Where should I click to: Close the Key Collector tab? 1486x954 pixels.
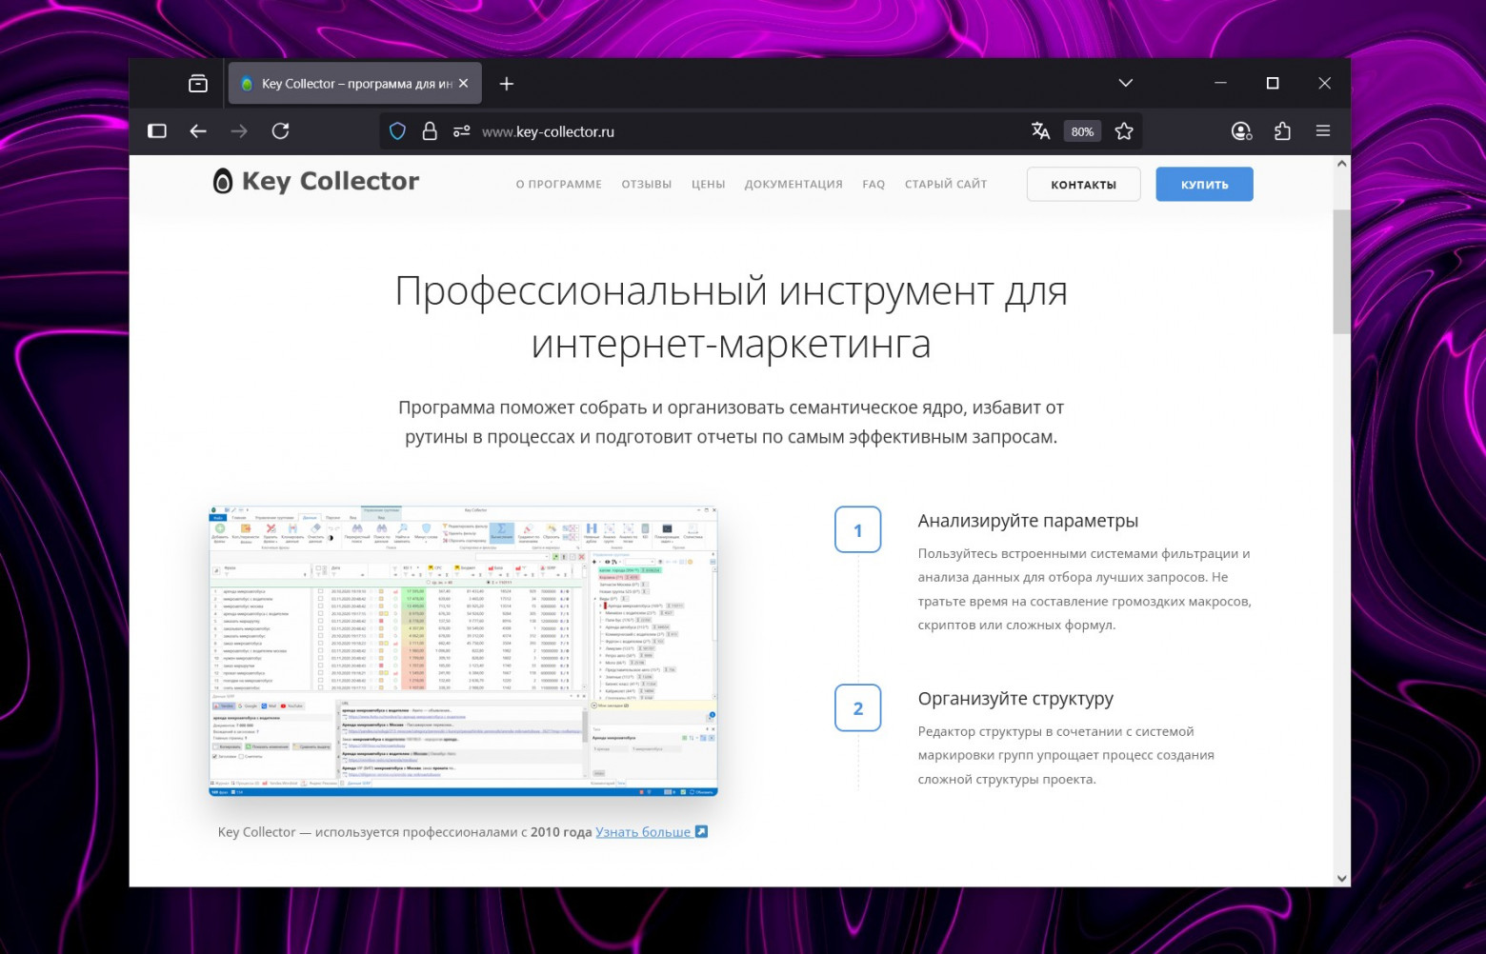click(464, 84)
